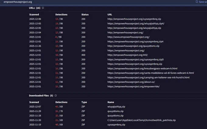The width and height of the screenshot is (207, 129).
Task: Click the Type column header
Action: pyautogui.click(x=84, y=102)
